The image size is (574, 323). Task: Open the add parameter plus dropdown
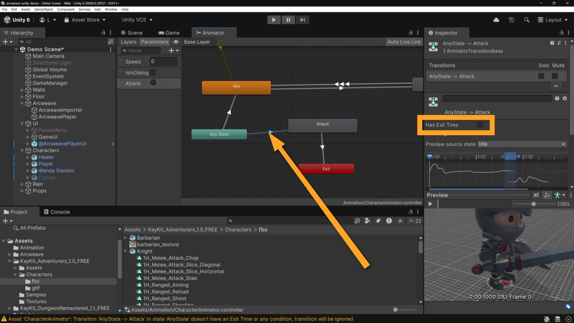173,51
